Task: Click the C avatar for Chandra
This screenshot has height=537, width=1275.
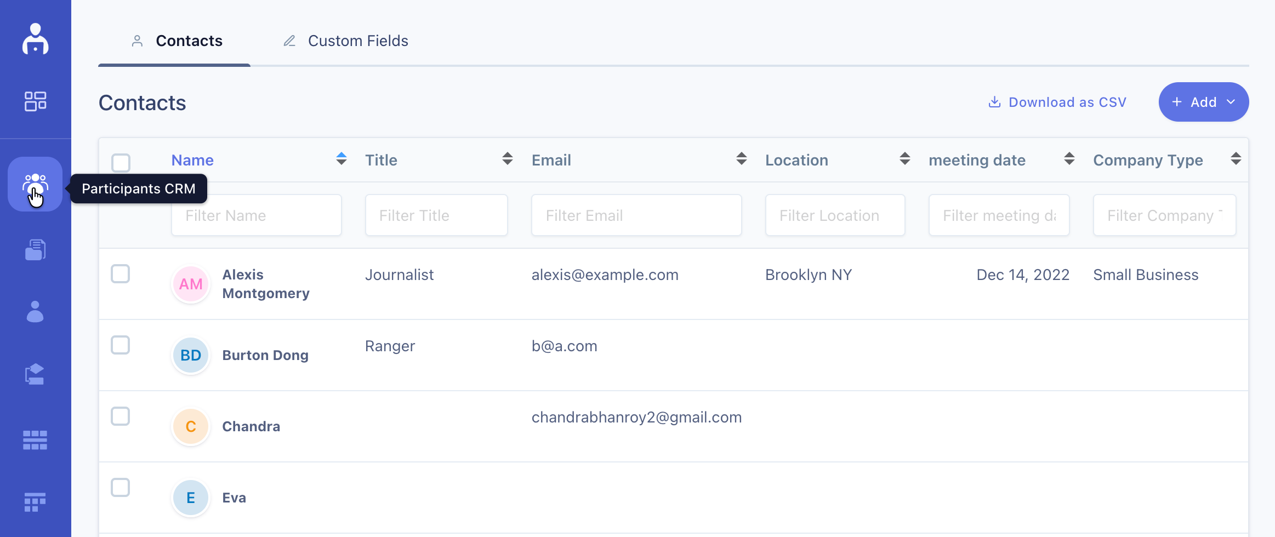Action: (191, 426)
